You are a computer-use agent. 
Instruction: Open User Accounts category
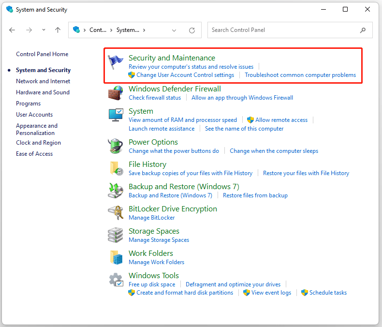coord(34,115)
